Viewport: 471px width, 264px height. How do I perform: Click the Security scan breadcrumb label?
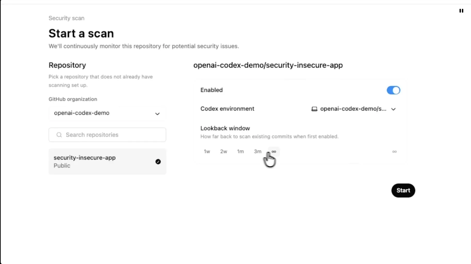pos(66,18)
